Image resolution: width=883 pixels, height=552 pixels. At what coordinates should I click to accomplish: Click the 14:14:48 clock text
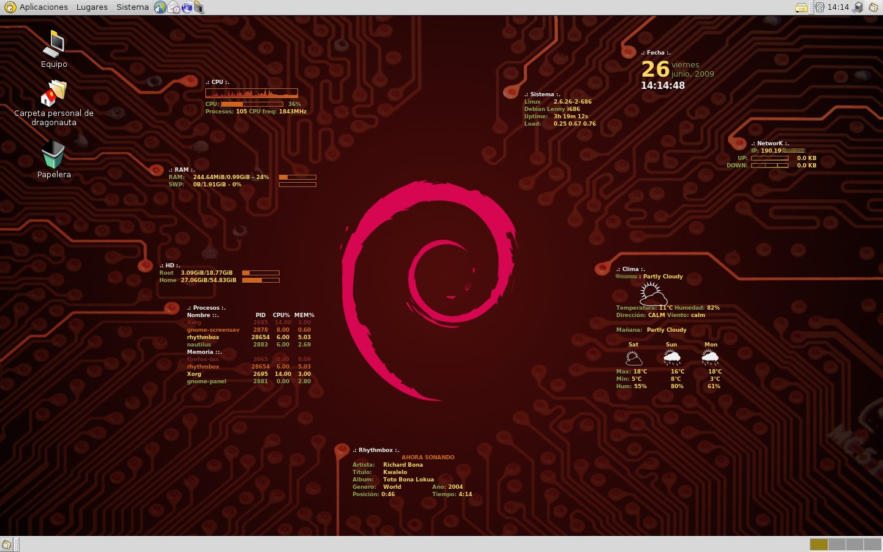pyautogui.click(x=663, y=86)
